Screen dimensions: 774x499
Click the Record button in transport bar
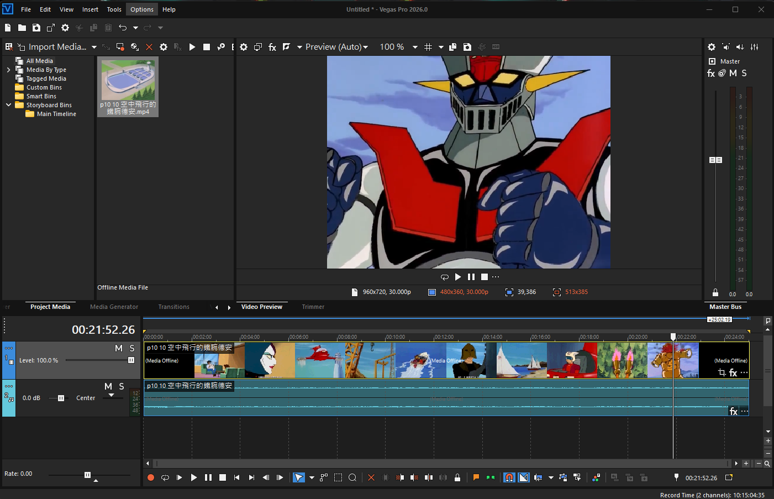click(151, 477)
